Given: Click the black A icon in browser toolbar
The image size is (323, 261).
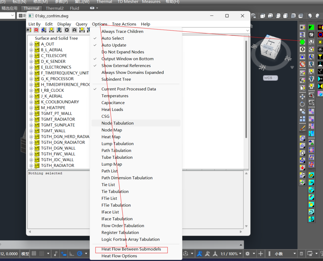Looking at the screenshot, I should pos(74,30).
